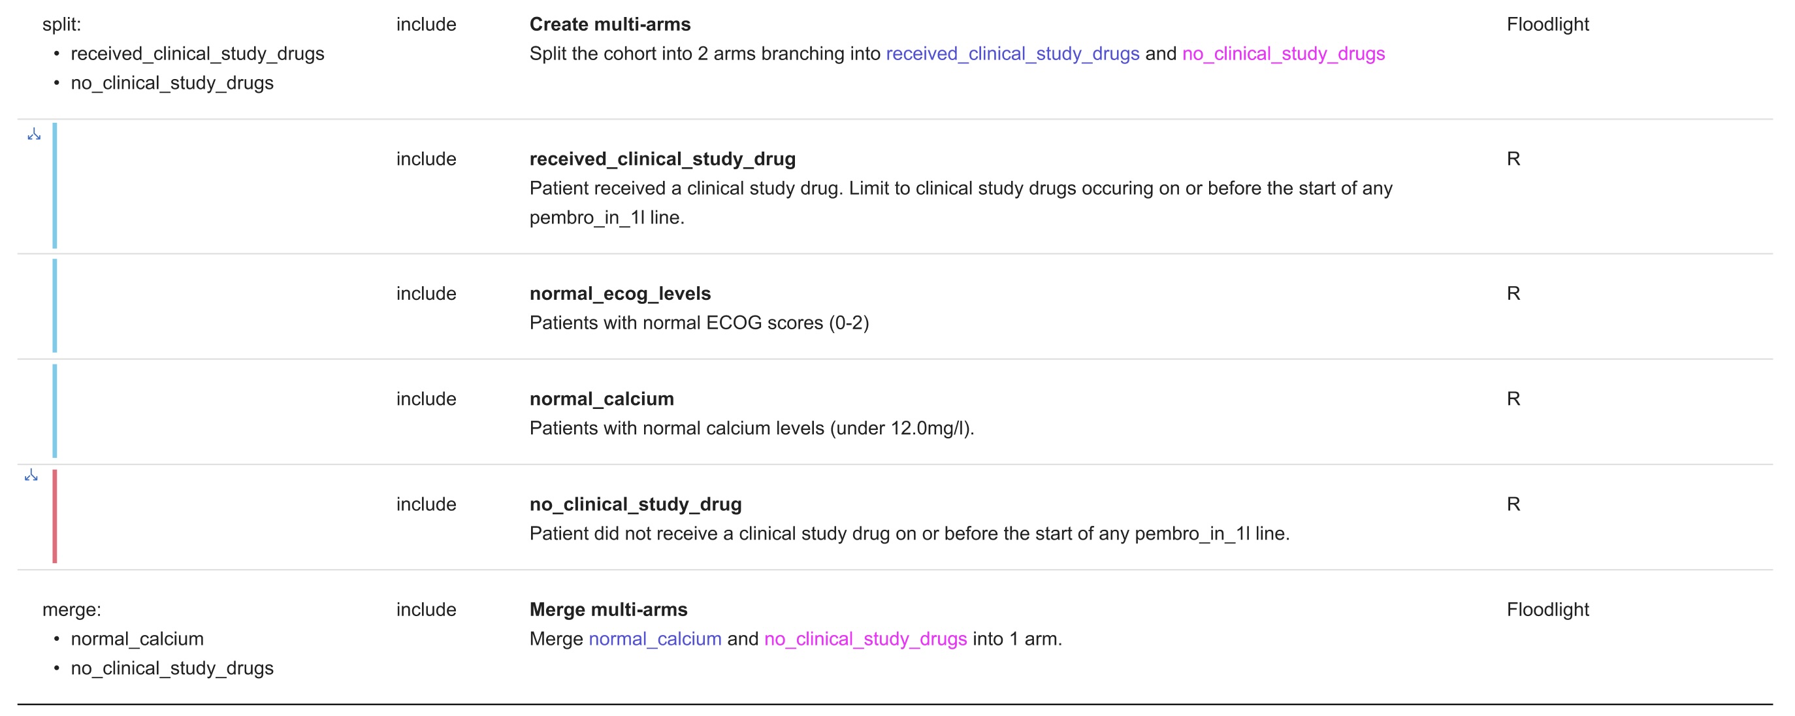
Task: Click the branch icon beside no_clinical_study_drug row
Action: [31, 476]
